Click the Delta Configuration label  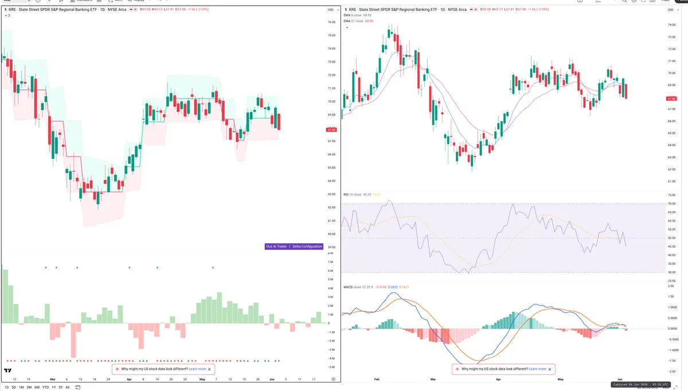[307, 247]
